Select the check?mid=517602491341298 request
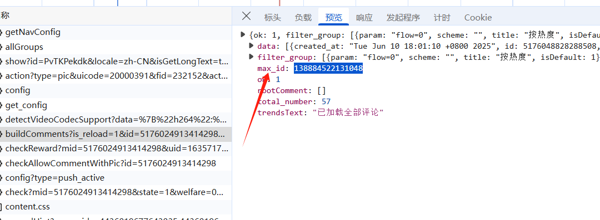Viewport: 600px width, 220px height. (x=116, y=192)
